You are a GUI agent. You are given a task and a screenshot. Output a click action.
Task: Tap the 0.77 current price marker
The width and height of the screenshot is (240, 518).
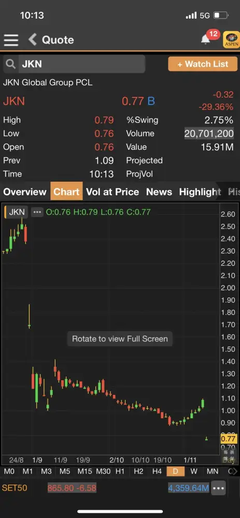[x=228, y=439]
